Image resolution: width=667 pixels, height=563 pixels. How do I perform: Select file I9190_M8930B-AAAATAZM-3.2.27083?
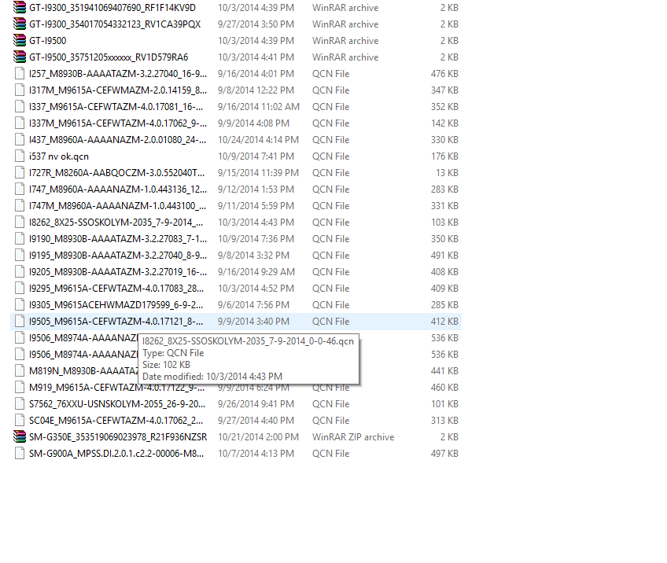pyautogui.click(x=118, y=239)
